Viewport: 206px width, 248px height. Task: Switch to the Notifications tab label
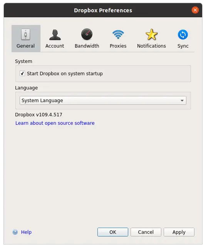click(x=151, y=46)
